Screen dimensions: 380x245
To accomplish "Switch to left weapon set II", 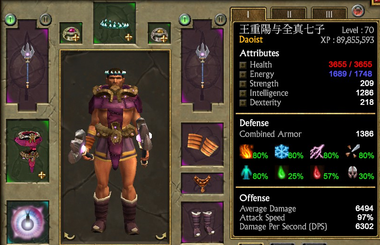I will pyautogui.click(x=46, y=19).
